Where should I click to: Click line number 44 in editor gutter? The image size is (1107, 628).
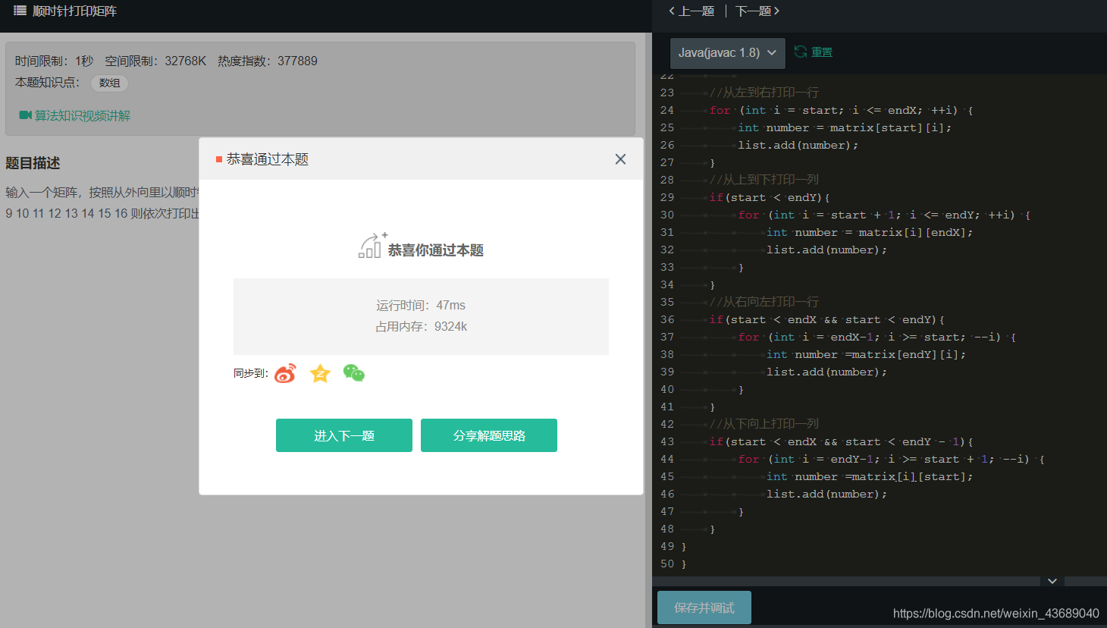[667, 459]
